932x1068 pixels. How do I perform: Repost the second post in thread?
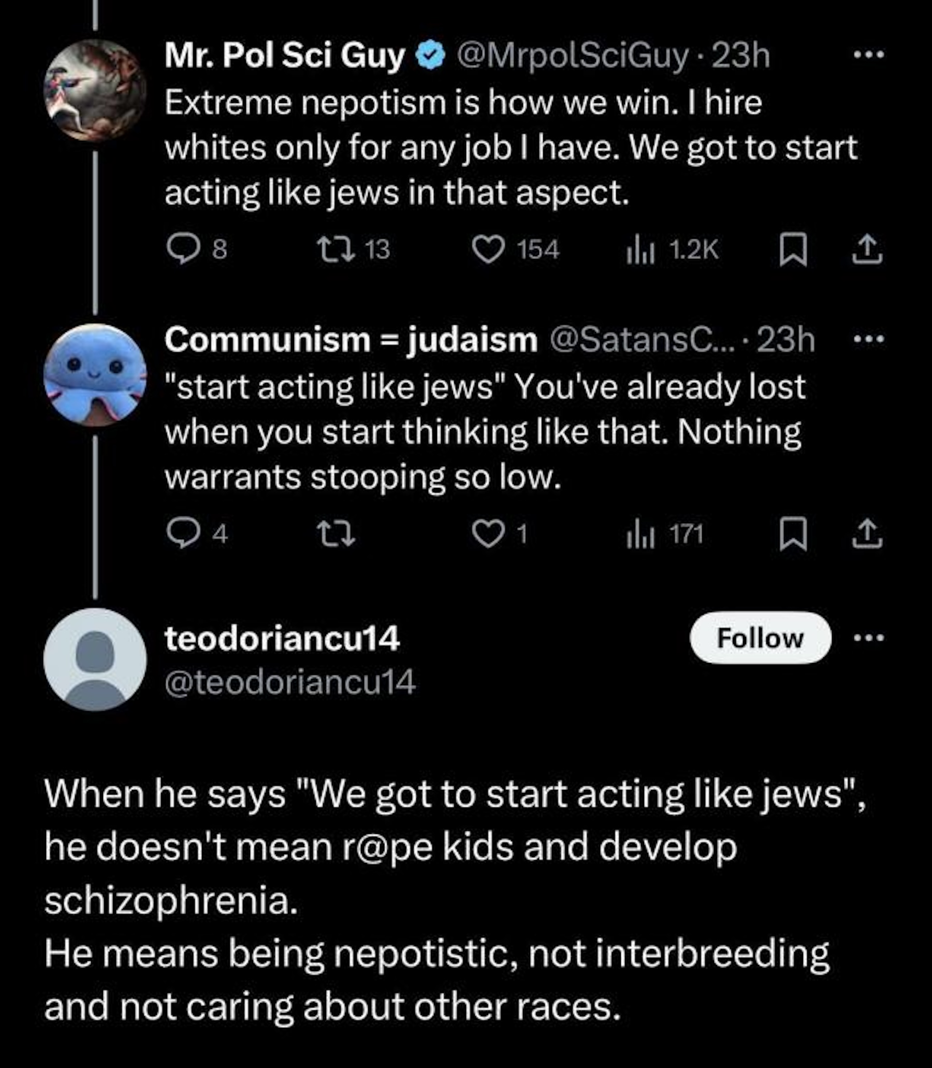pyautogui.click(x=337, y=535)
